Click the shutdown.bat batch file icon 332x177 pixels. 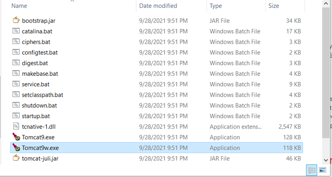click(x=16, y=105)
